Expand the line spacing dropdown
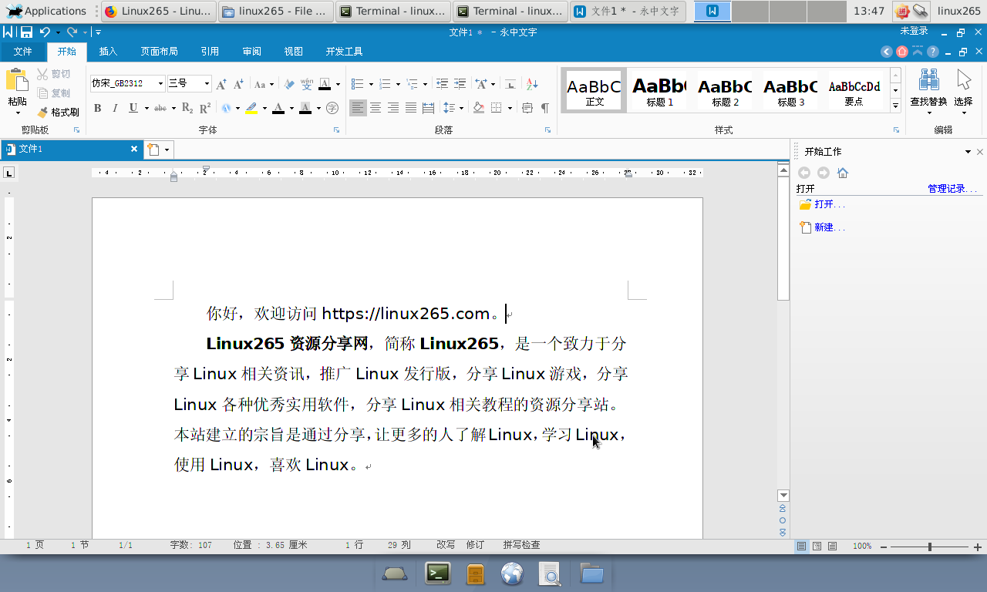987x592 pixels. click(461, 108)
